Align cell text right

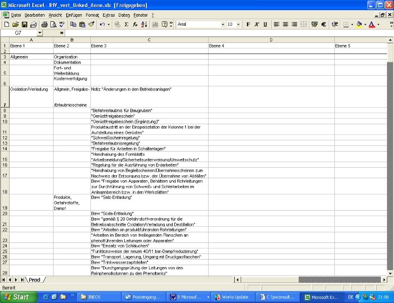pyautogui.click(x=294, y=24)
